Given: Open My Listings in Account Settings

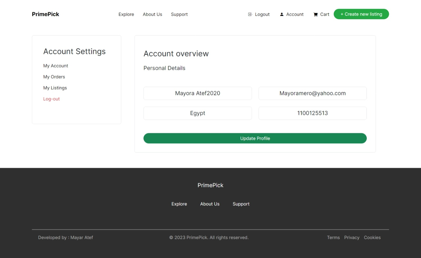Looking at the screenshot, I should point(55,88).
